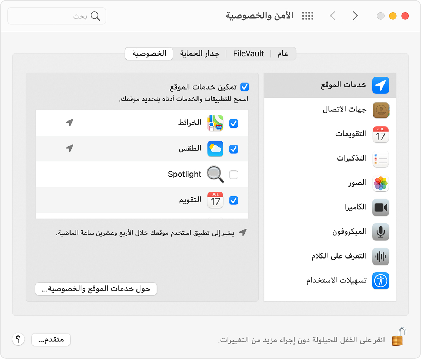The height and width of the screenshot is (359, 421).
Task: Select التعرف على الكلام label in sidebar
Action: coord(339,256)
